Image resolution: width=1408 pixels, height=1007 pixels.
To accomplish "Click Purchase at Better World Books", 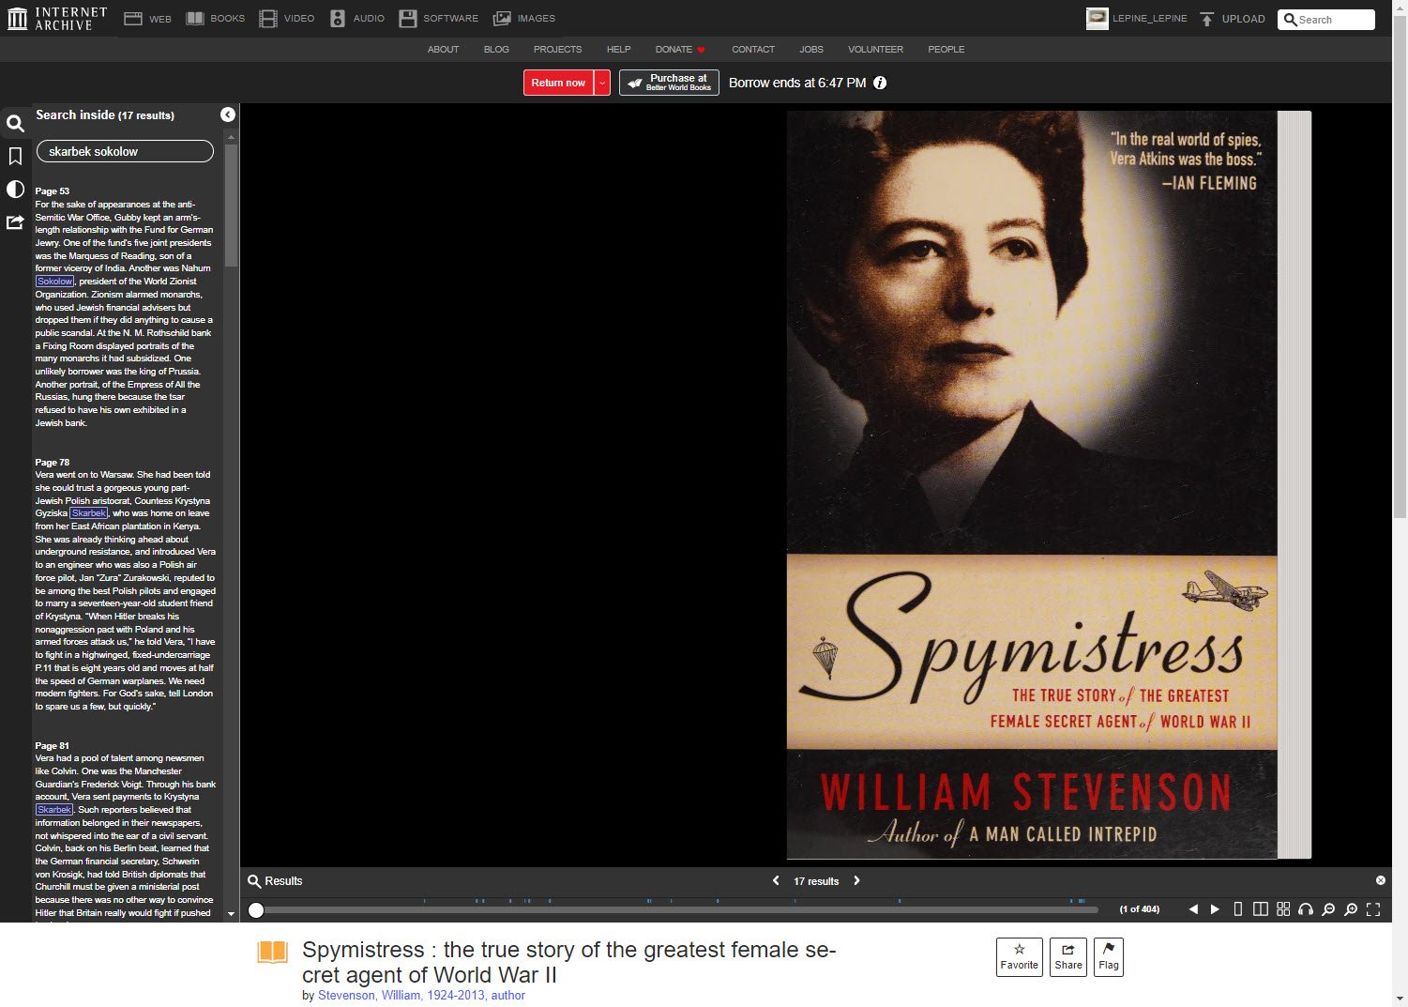I will click(x=669, y=83).
